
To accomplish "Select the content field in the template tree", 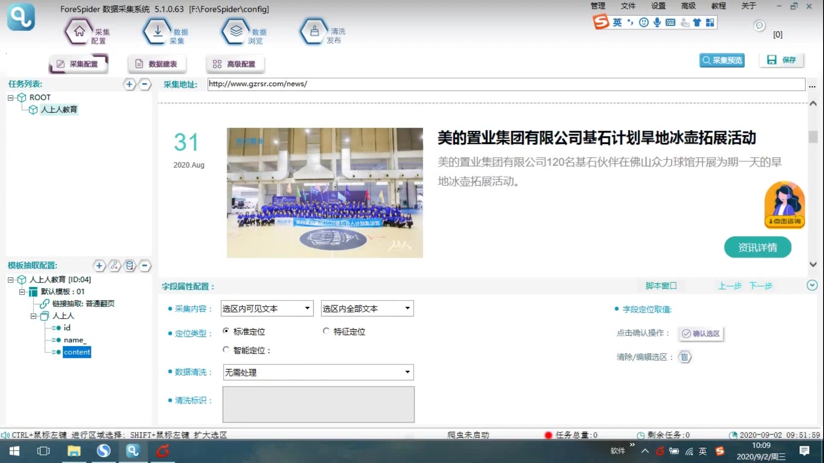I will (77, 352).
